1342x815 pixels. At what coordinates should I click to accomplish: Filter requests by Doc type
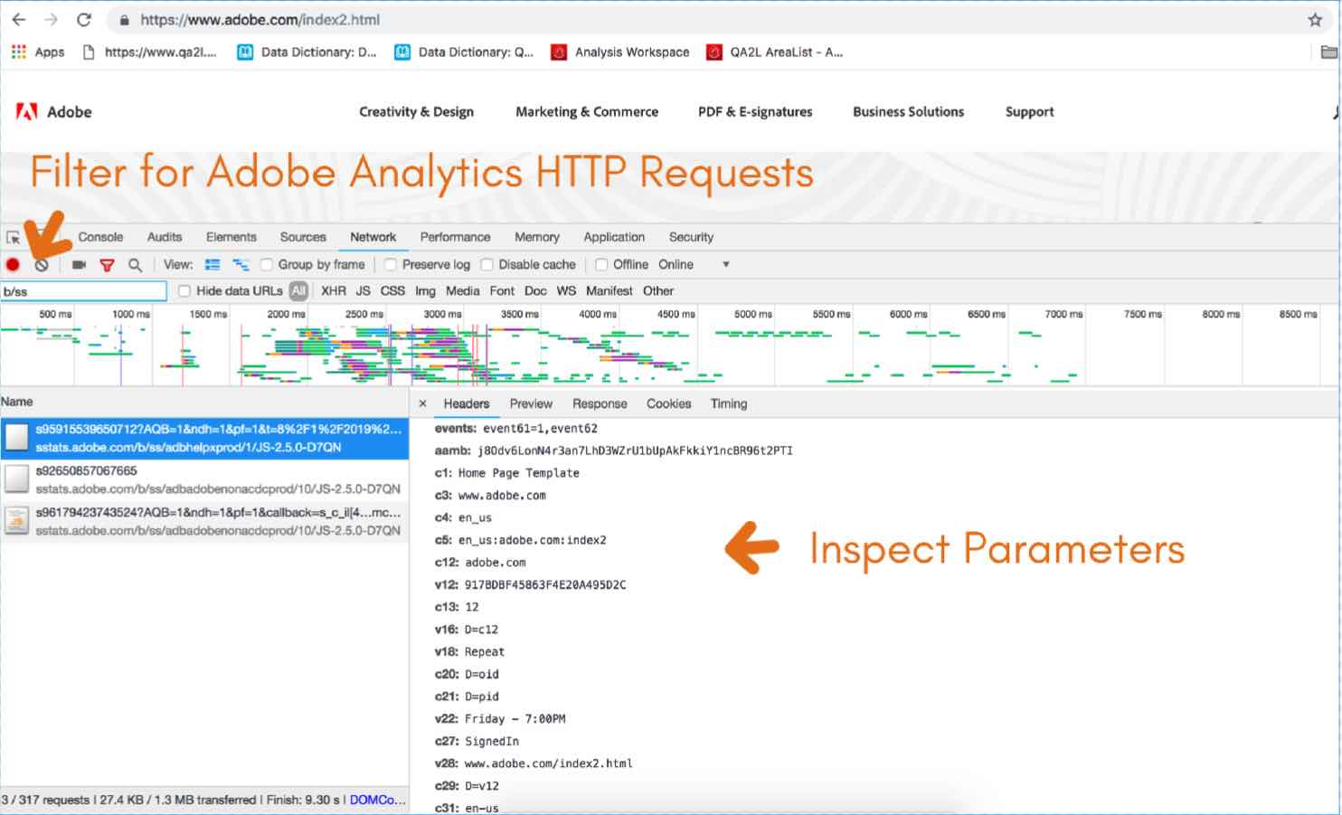535,291
